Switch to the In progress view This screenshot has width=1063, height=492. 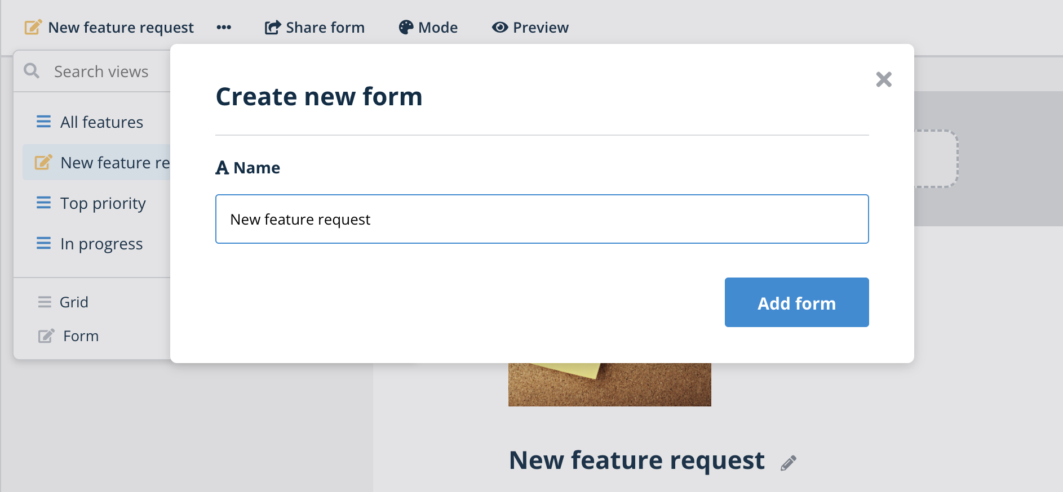coord(101,243)
